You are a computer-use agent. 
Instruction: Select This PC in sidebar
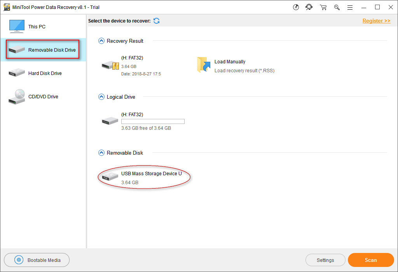point(43,27)
